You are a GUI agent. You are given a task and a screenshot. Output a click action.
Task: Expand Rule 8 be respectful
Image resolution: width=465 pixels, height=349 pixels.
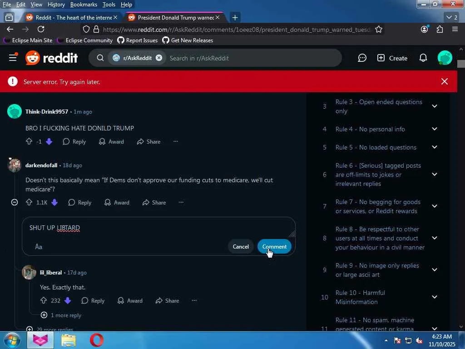coord(435,238)
